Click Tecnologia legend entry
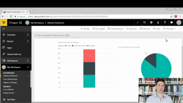 [x=91, y=46]
